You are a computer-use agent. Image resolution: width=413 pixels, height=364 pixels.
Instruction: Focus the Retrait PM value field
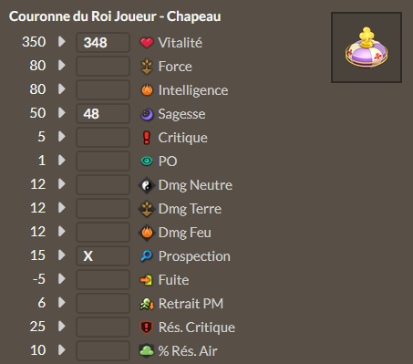click(x=103, y=303)
